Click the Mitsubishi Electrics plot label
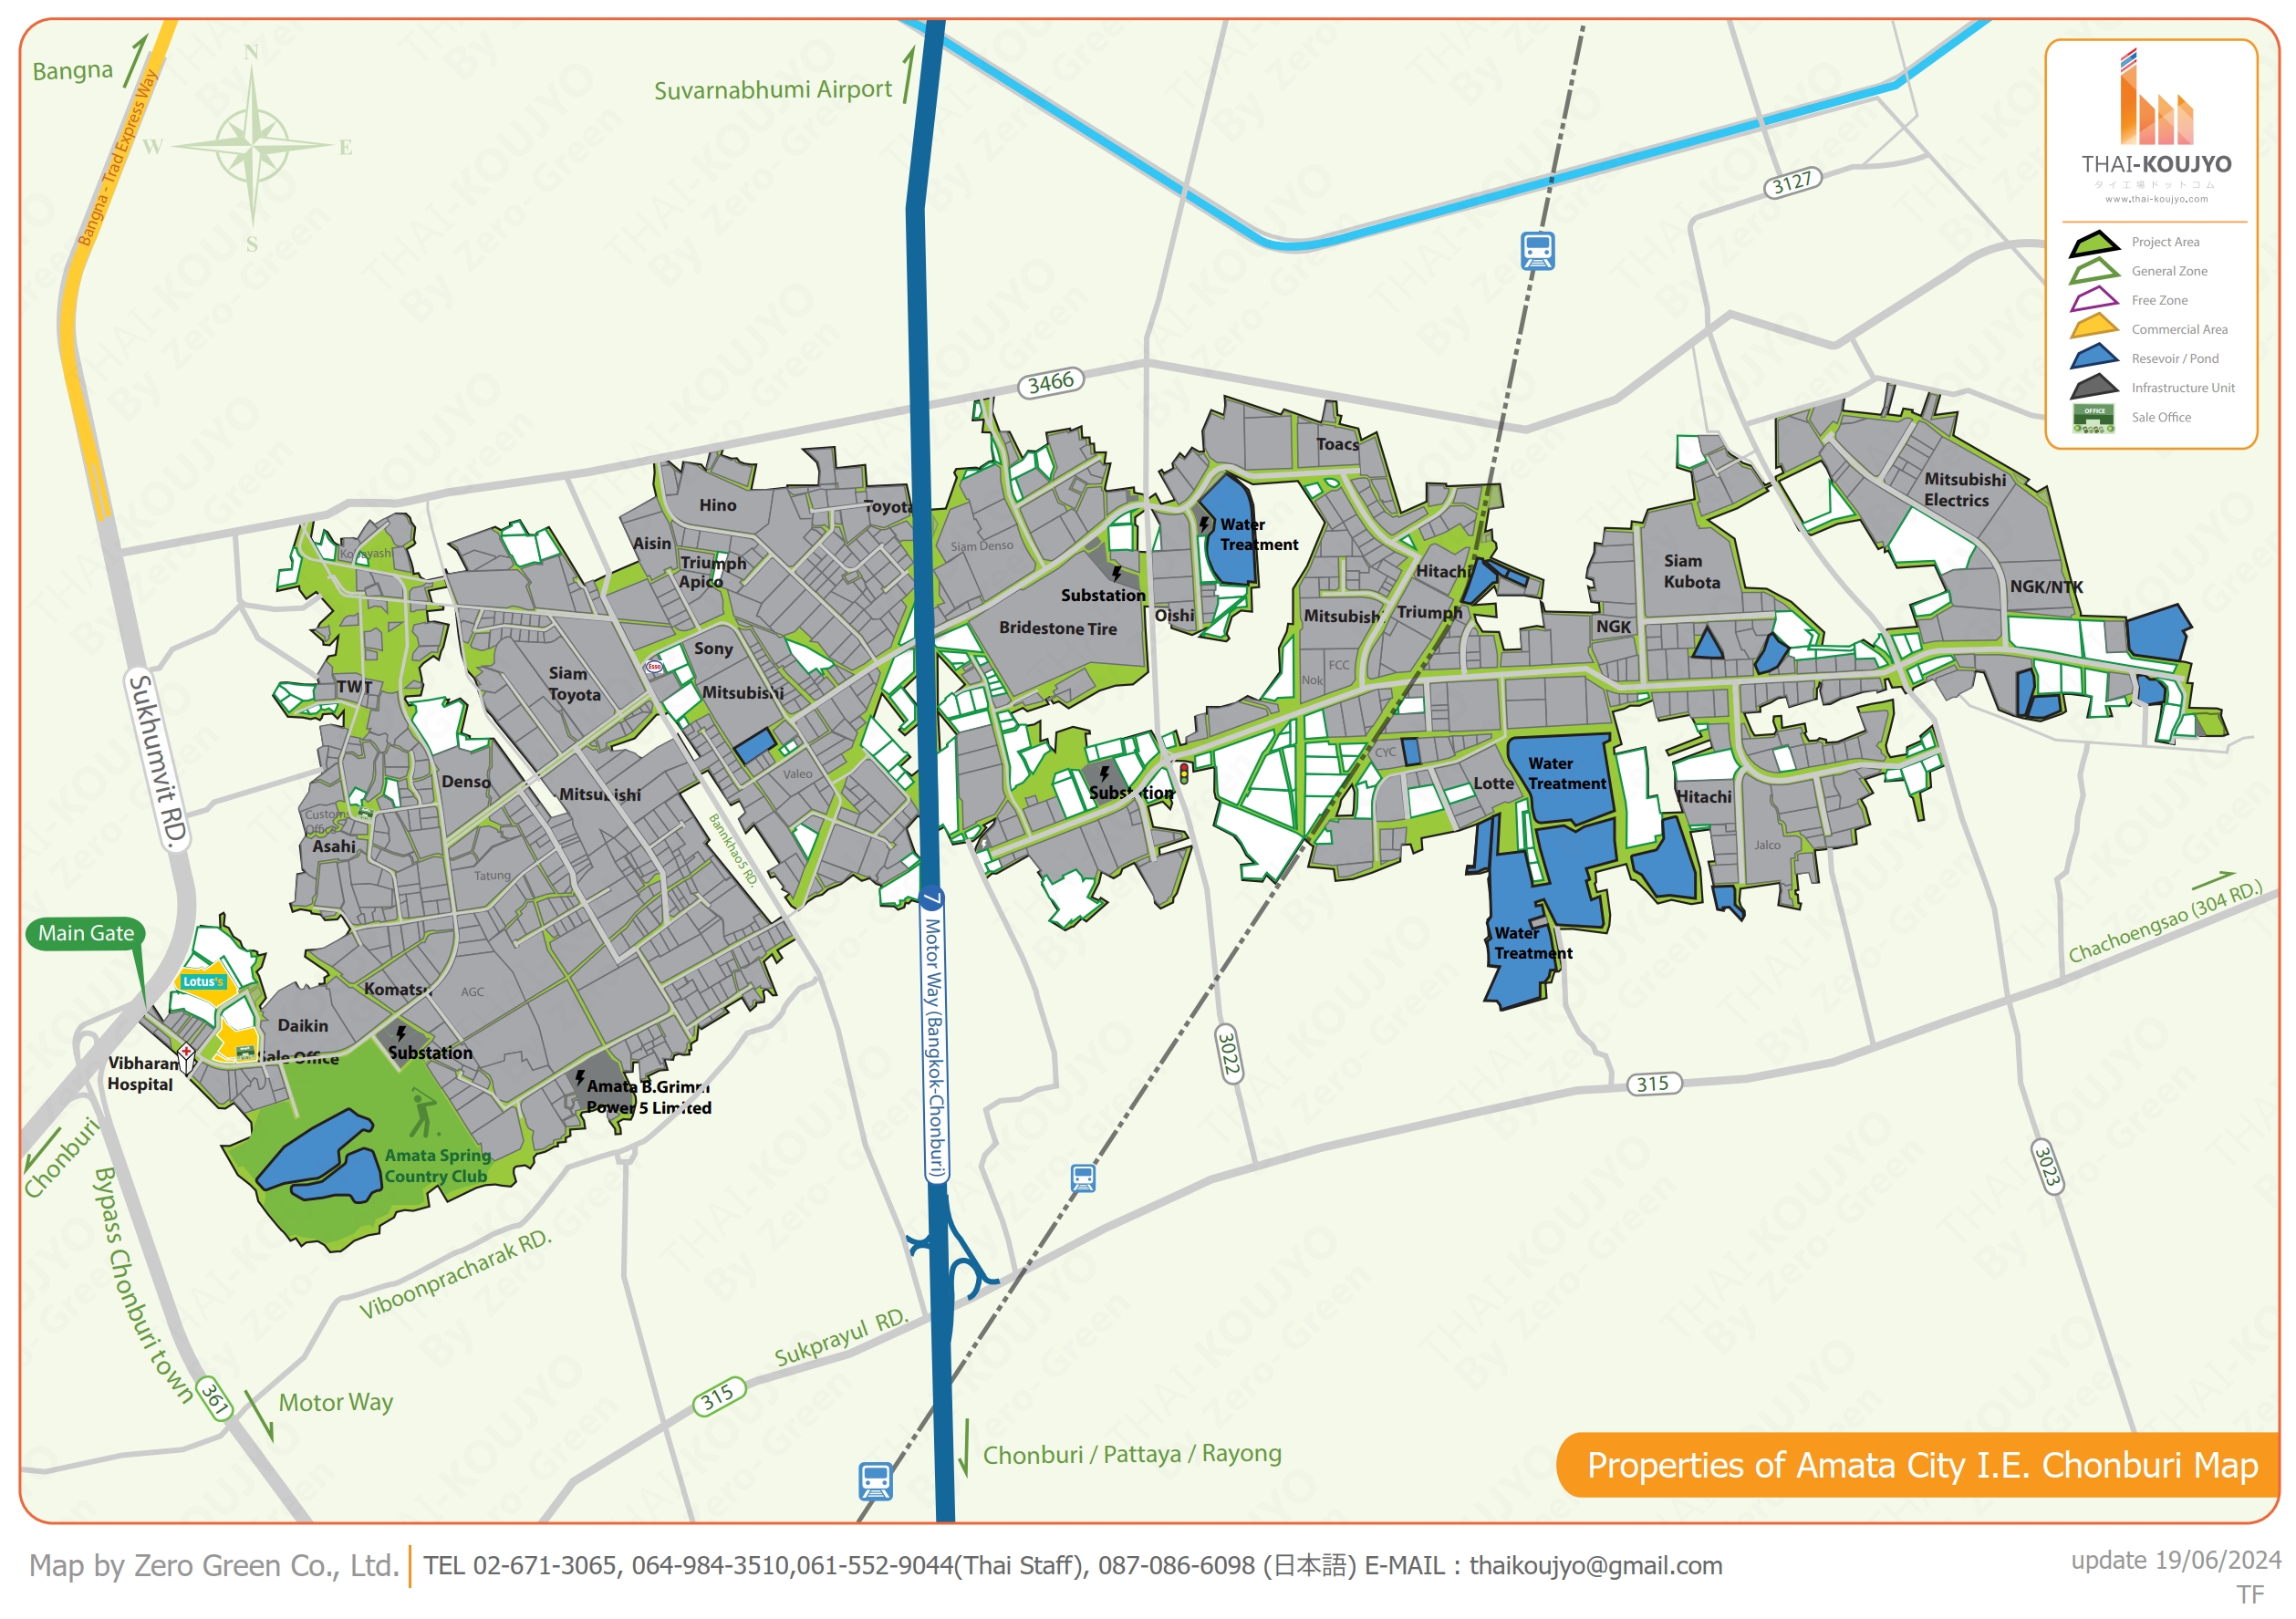Screen dimensions: 2296x1619 pos(1964,490)
